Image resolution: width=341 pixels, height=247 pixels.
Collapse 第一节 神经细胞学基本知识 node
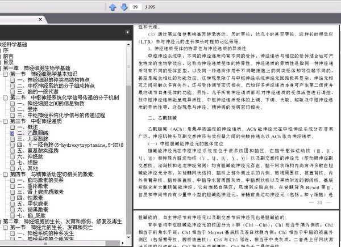click(6, 74)
